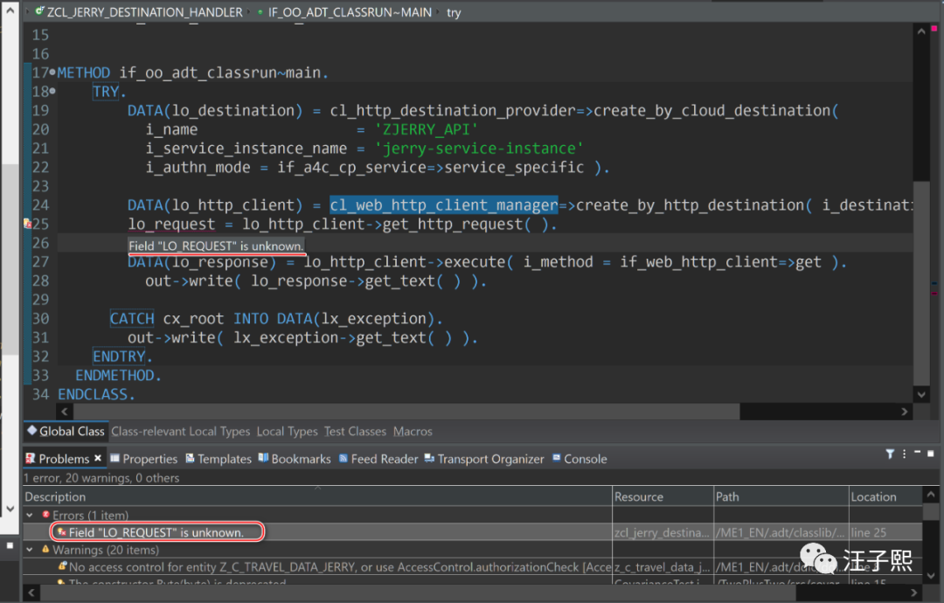Click the ENDTRY keyword on line 32
This screenshot has width=944, height=603.
(x=119, y=357)
